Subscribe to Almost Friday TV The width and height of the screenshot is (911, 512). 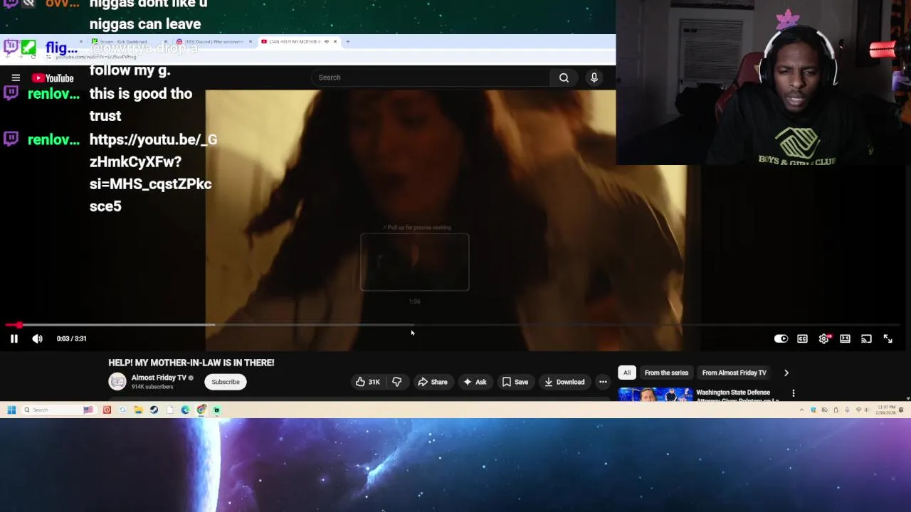pyautogui.click(x=226, y=382)
